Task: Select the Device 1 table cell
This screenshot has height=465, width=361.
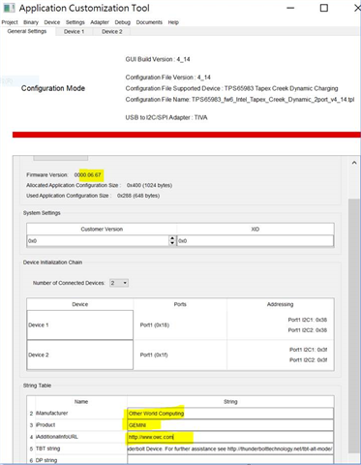Action: [x=80, y=325]
